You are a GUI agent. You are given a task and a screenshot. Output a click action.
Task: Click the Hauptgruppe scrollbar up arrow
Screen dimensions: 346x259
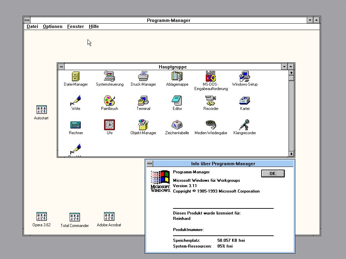(291, 73)
